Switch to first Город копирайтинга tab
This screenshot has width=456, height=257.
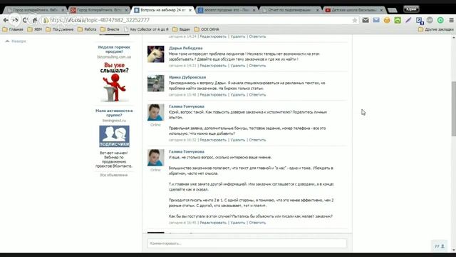click(x=35, y=10)
